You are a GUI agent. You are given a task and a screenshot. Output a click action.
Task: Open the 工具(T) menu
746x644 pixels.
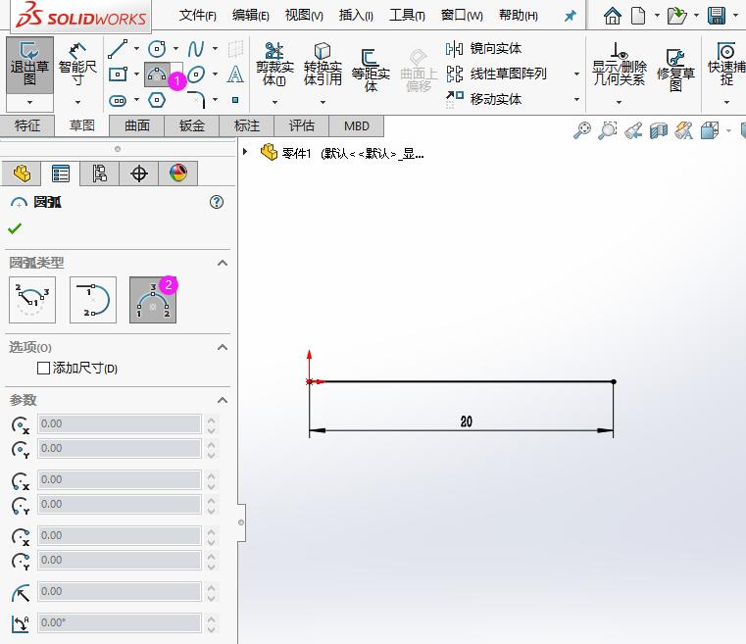coord(407,16)
